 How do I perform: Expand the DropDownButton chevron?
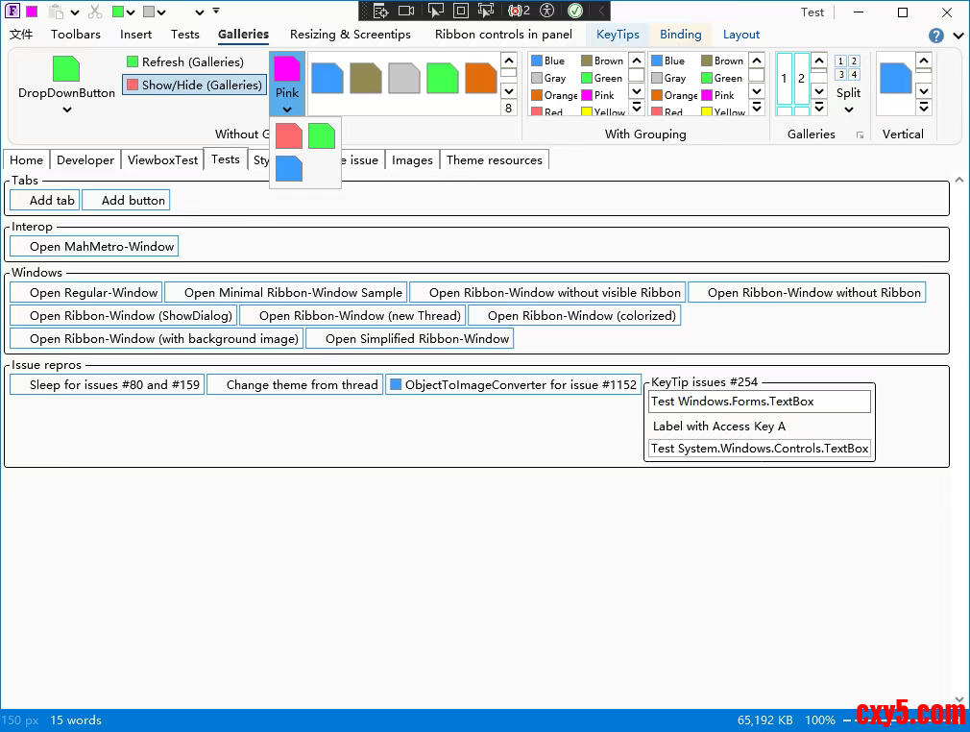[x=66, y=110]
